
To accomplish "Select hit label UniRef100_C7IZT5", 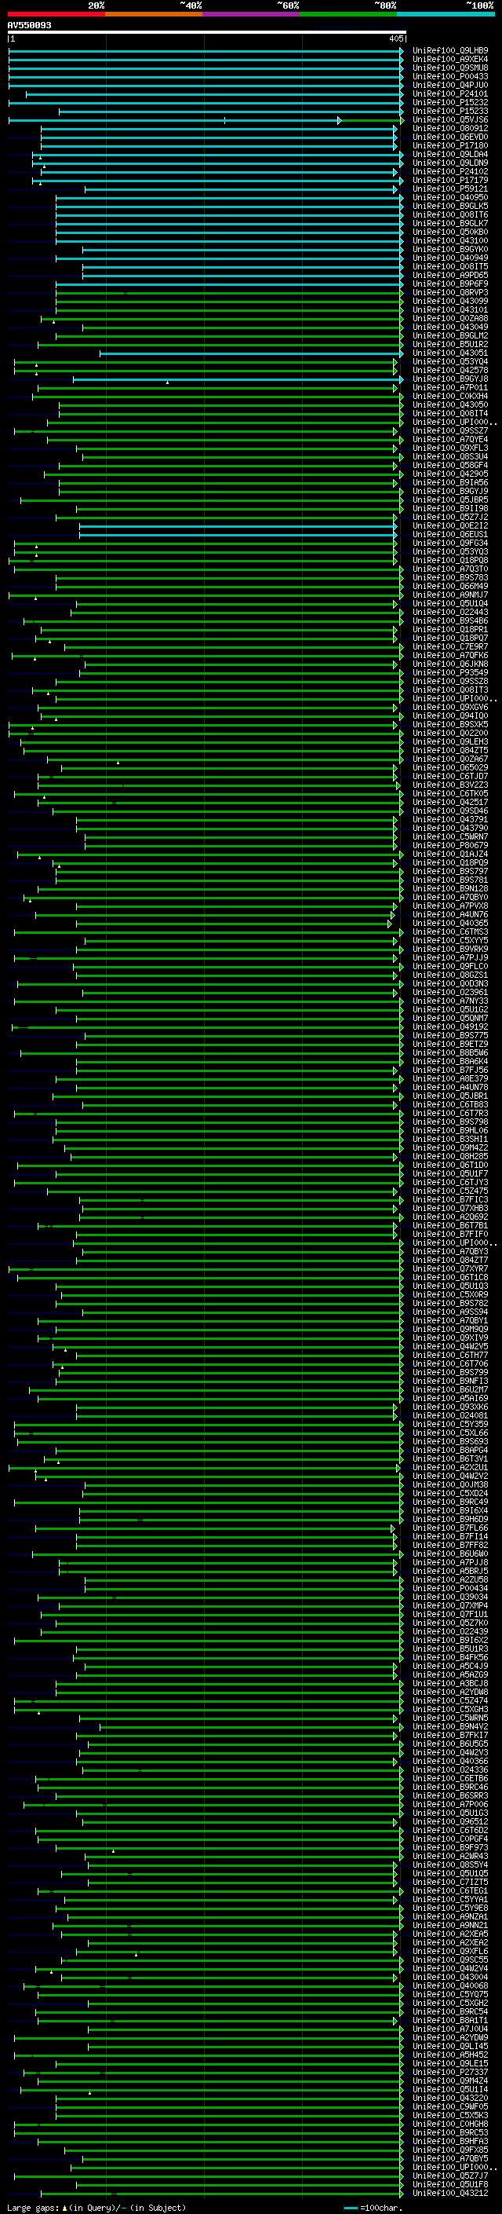I will [450, 1883].
